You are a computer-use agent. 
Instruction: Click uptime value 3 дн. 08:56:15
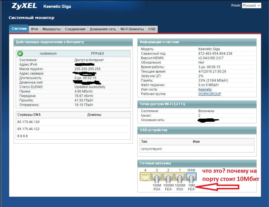209,67
